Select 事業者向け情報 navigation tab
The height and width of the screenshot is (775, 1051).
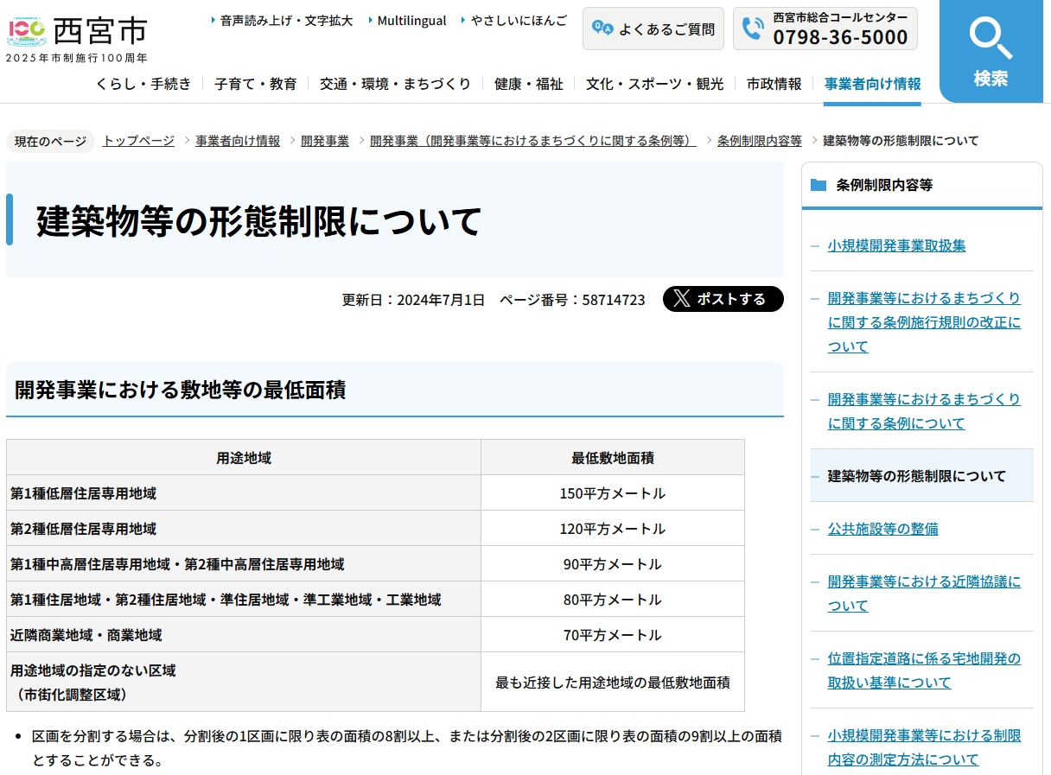point(872,84)
